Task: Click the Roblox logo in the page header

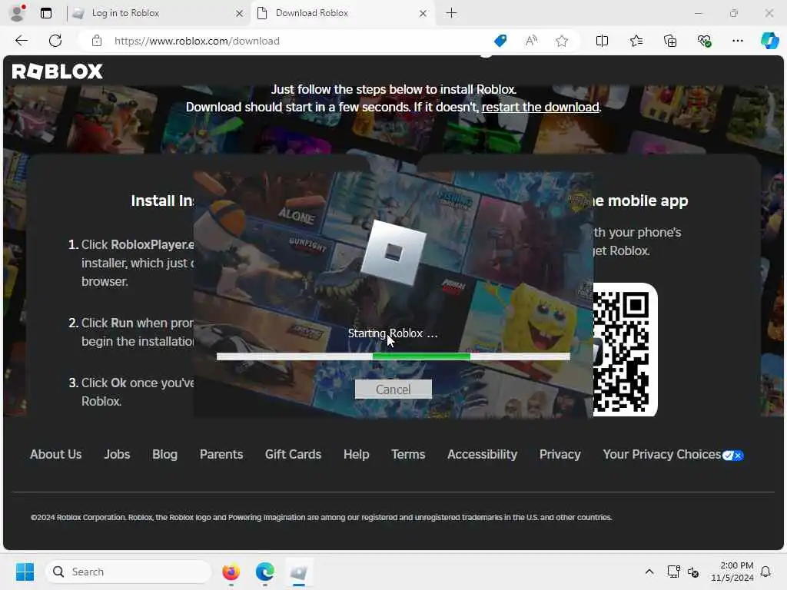Action: pos(57,71)
